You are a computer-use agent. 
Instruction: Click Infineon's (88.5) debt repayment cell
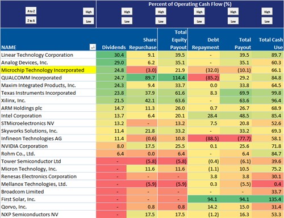204,139
